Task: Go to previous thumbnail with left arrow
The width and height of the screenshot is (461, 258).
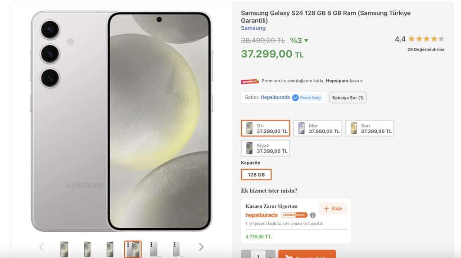Action: pyautogui.click(x=41, y=247)
